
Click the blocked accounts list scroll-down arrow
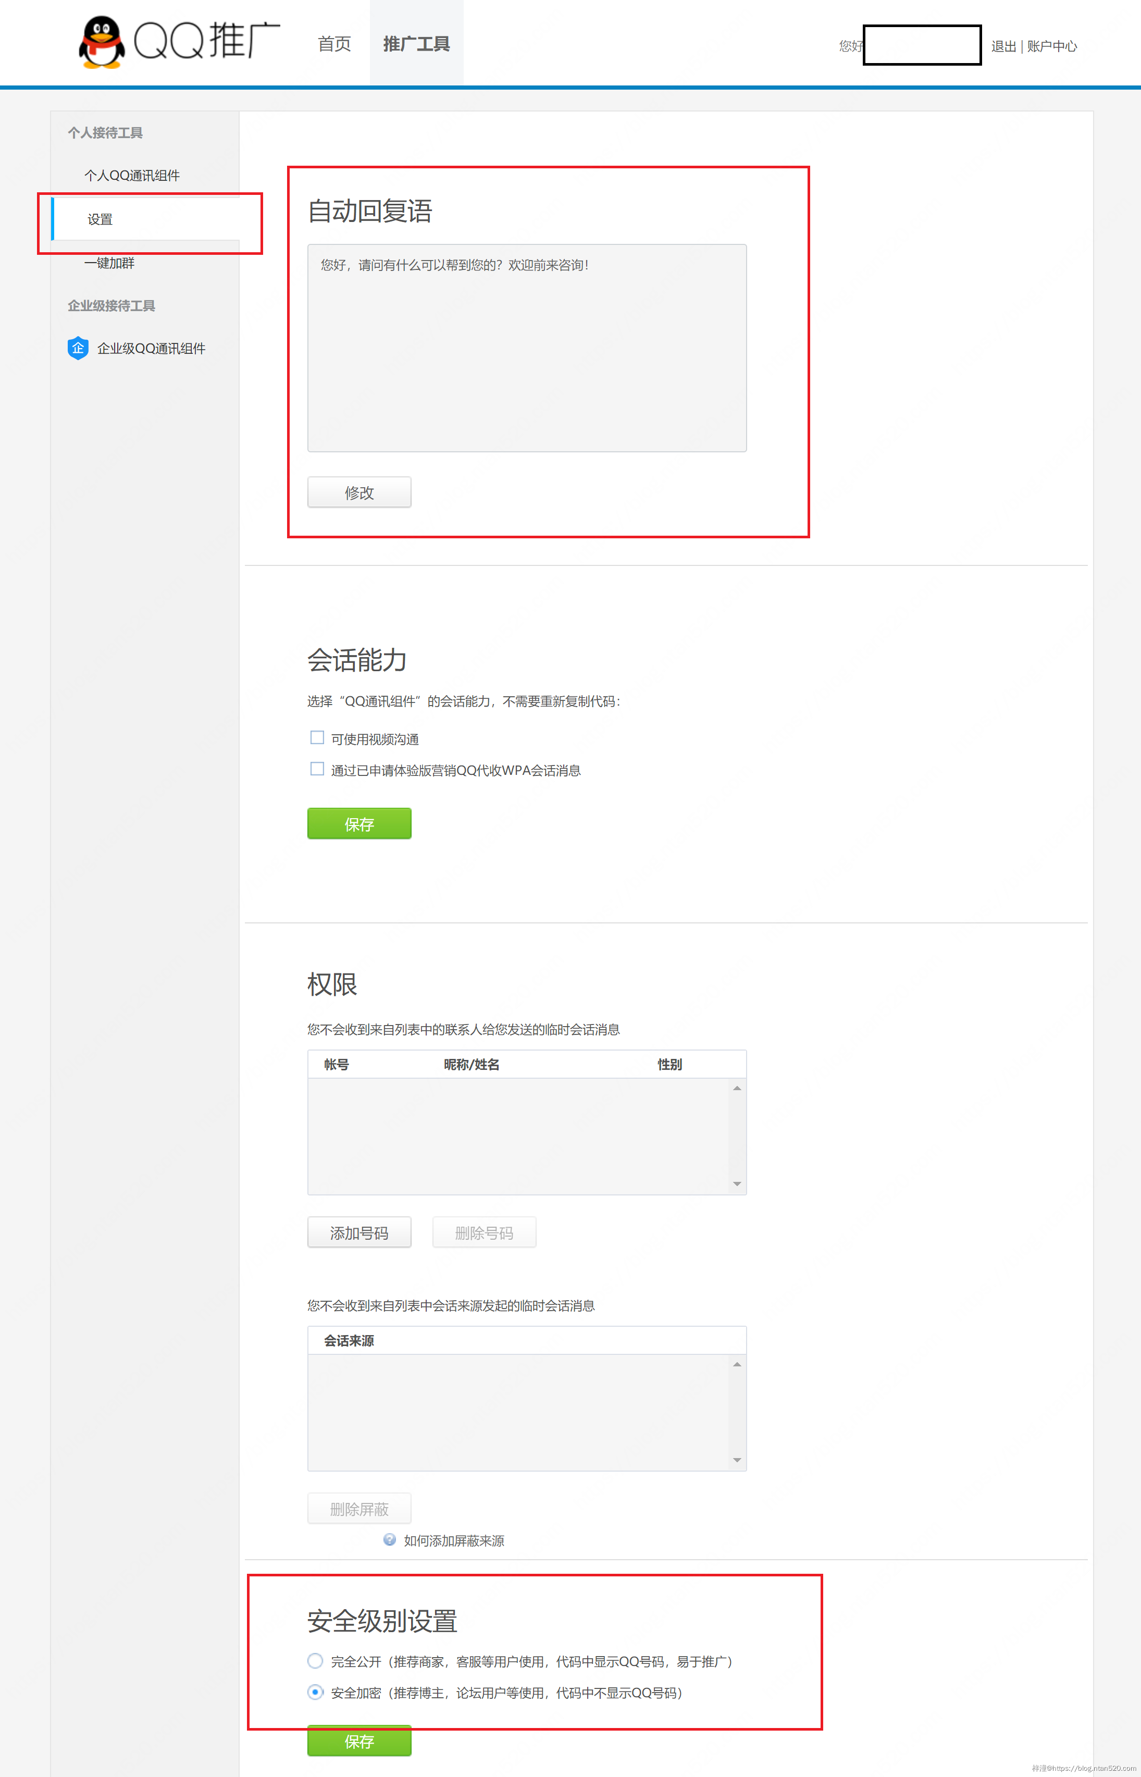(737, 1183)
